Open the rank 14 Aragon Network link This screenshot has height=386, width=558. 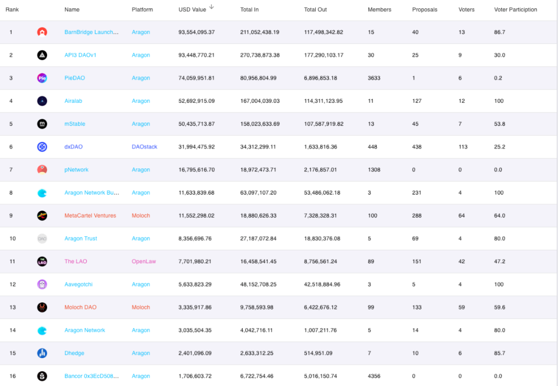(x=85, y=330)
